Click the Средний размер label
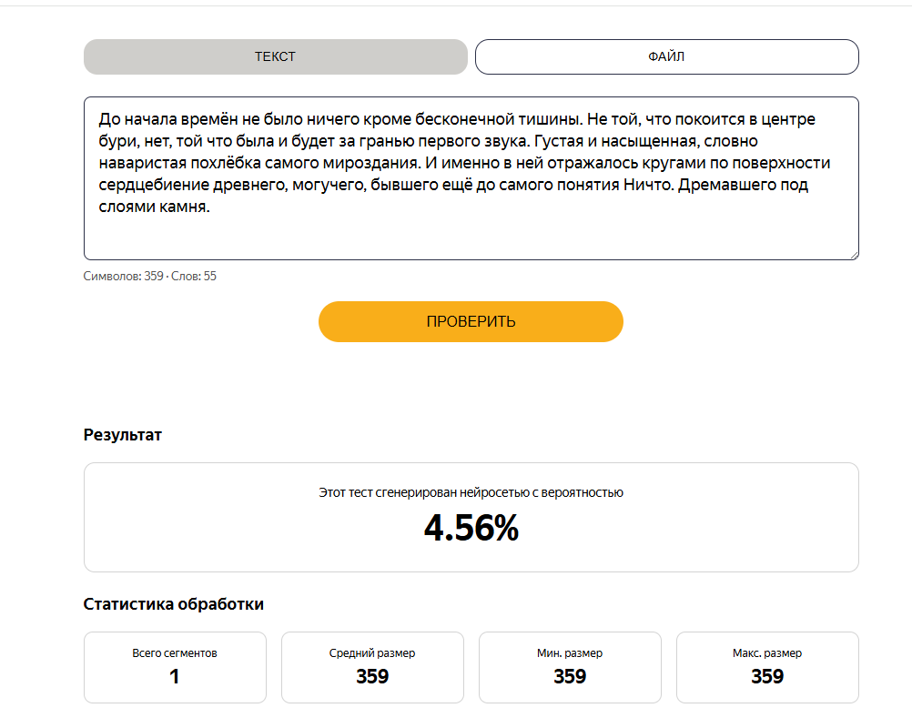Screen dimensions: 912x718 (372, 652)
